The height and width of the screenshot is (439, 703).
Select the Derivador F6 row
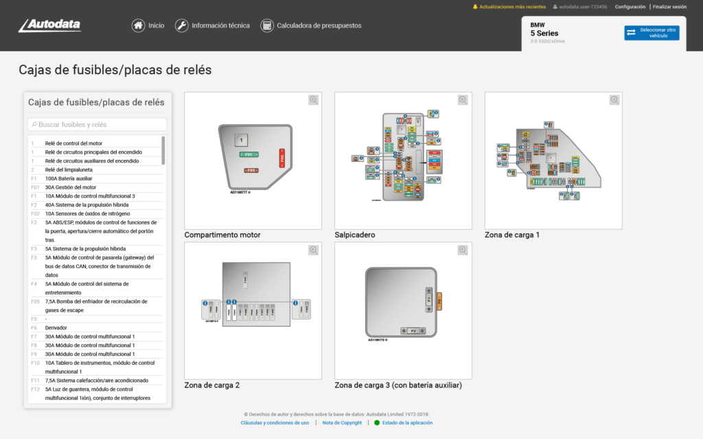[x=96, y=328]
